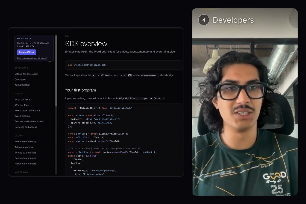Open 'How Cortex re-fits data' page
The height and width of the screenshot is (204, 306).
[x=27, y=110]
